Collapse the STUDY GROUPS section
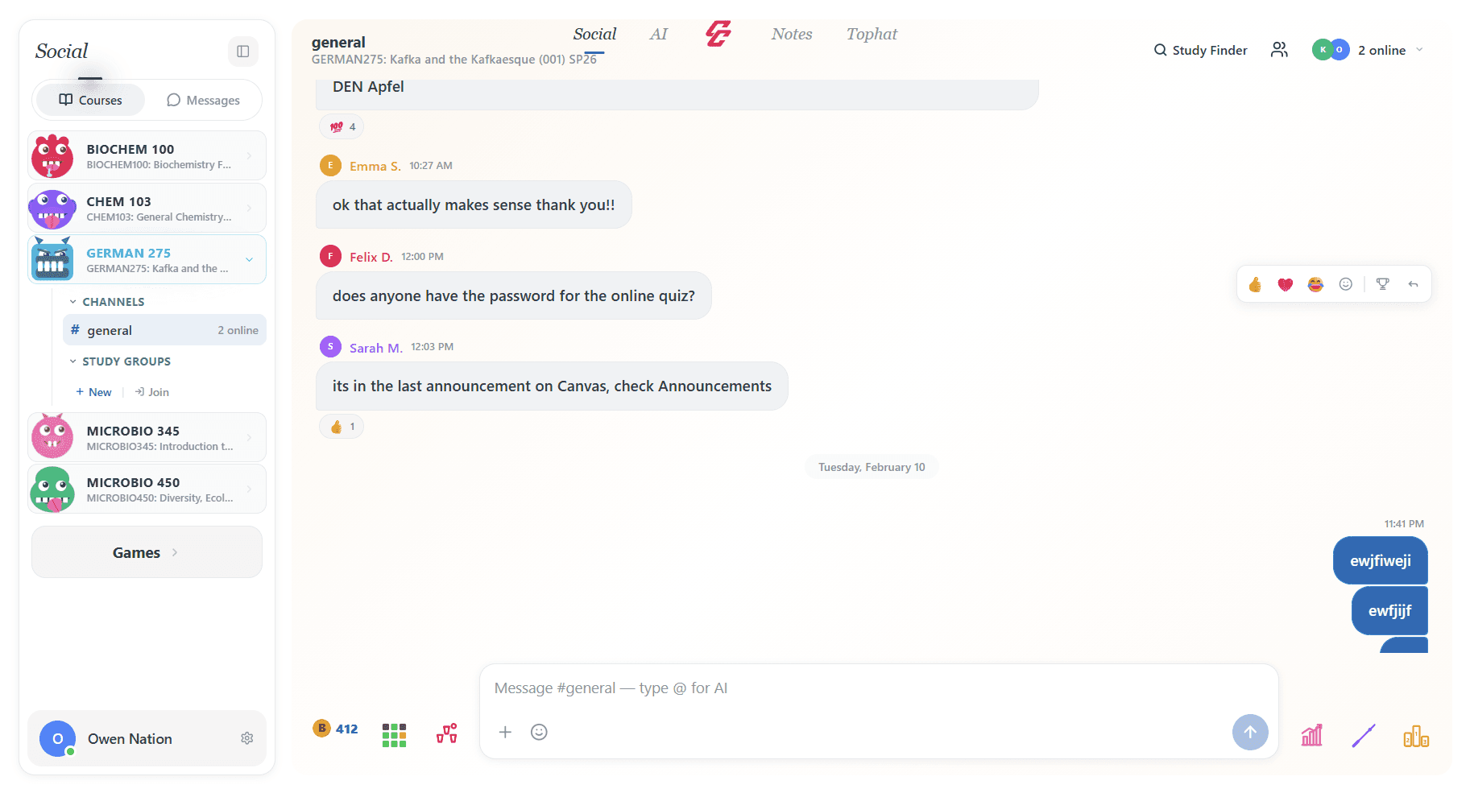Image resolution: width=1470 pixels, height=793 pixels. 72,361
